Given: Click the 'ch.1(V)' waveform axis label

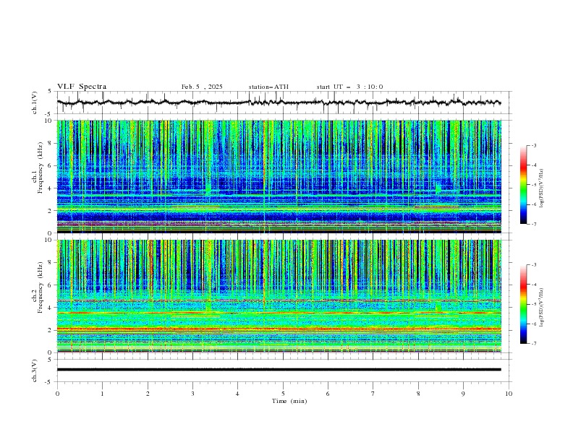Looking at the screenshot, I should click(35, 103).
